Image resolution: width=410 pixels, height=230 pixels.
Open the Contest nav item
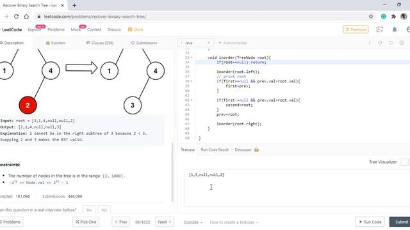click(94, 29)
